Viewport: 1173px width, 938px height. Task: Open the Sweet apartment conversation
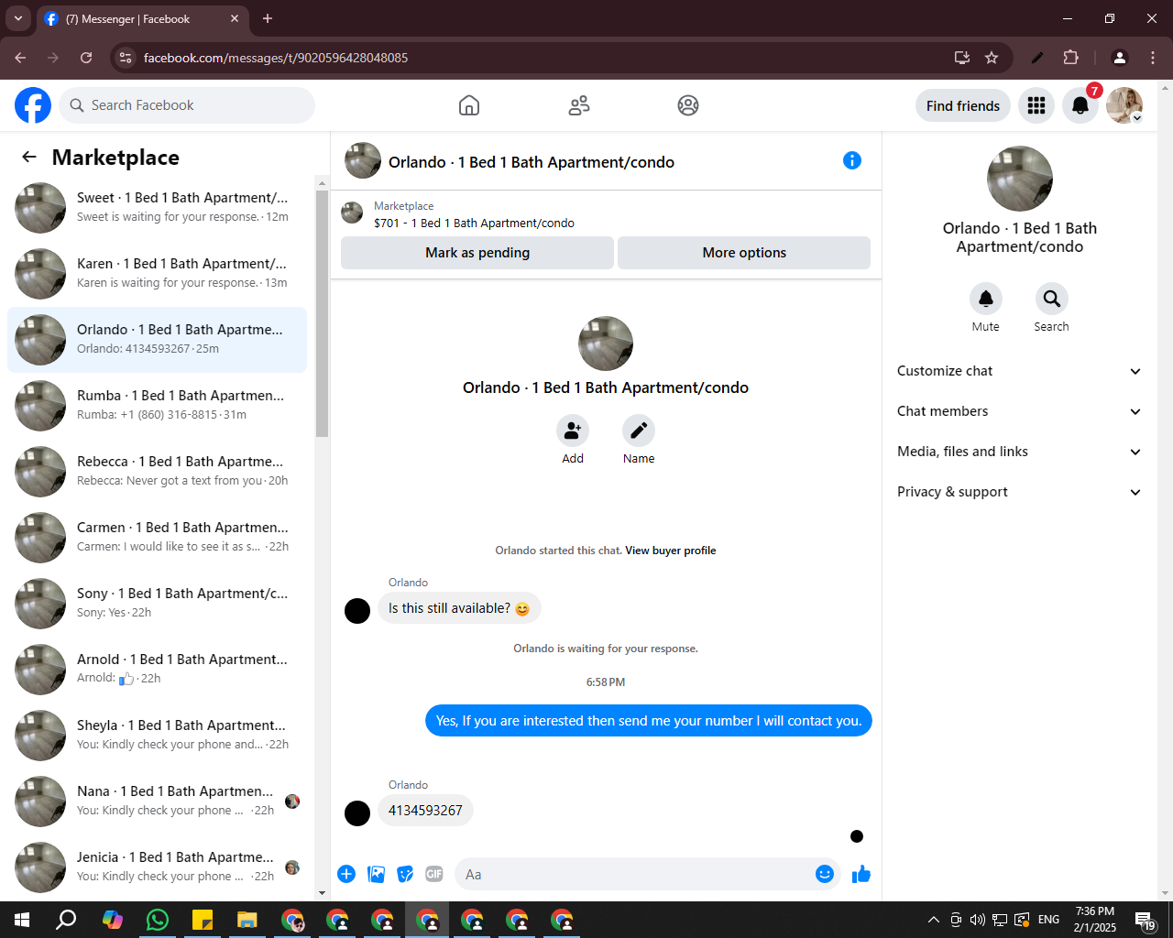pyautogui.click(x=157, y=208)
